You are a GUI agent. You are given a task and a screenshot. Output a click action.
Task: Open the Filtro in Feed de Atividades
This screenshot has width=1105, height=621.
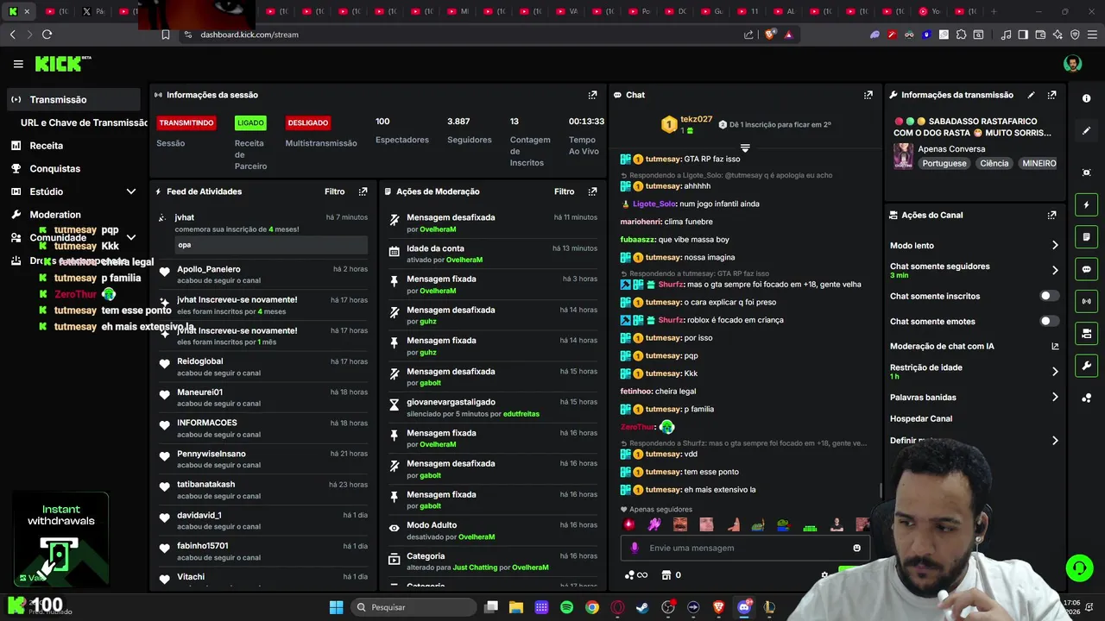pyautogui.click(x=334, y=191)
